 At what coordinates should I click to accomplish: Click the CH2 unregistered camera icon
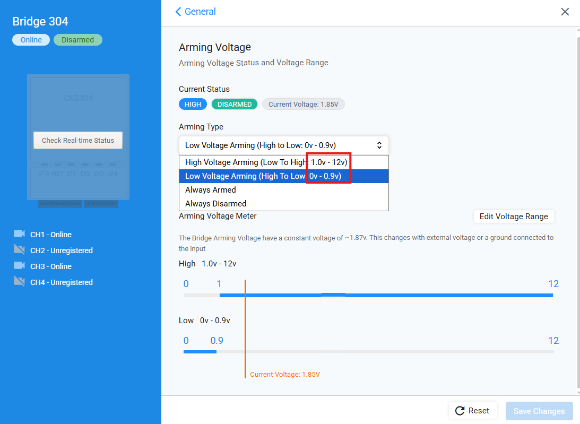[x=19, y=250]
